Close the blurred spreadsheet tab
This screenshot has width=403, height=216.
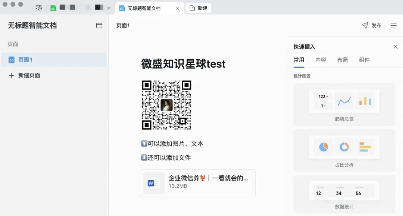pos(109,8)
